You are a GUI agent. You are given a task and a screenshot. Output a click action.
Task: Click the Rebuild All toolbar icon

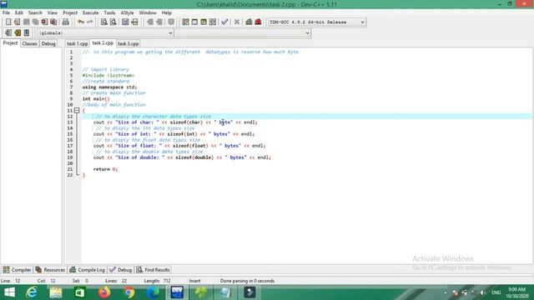coord(213,22)
